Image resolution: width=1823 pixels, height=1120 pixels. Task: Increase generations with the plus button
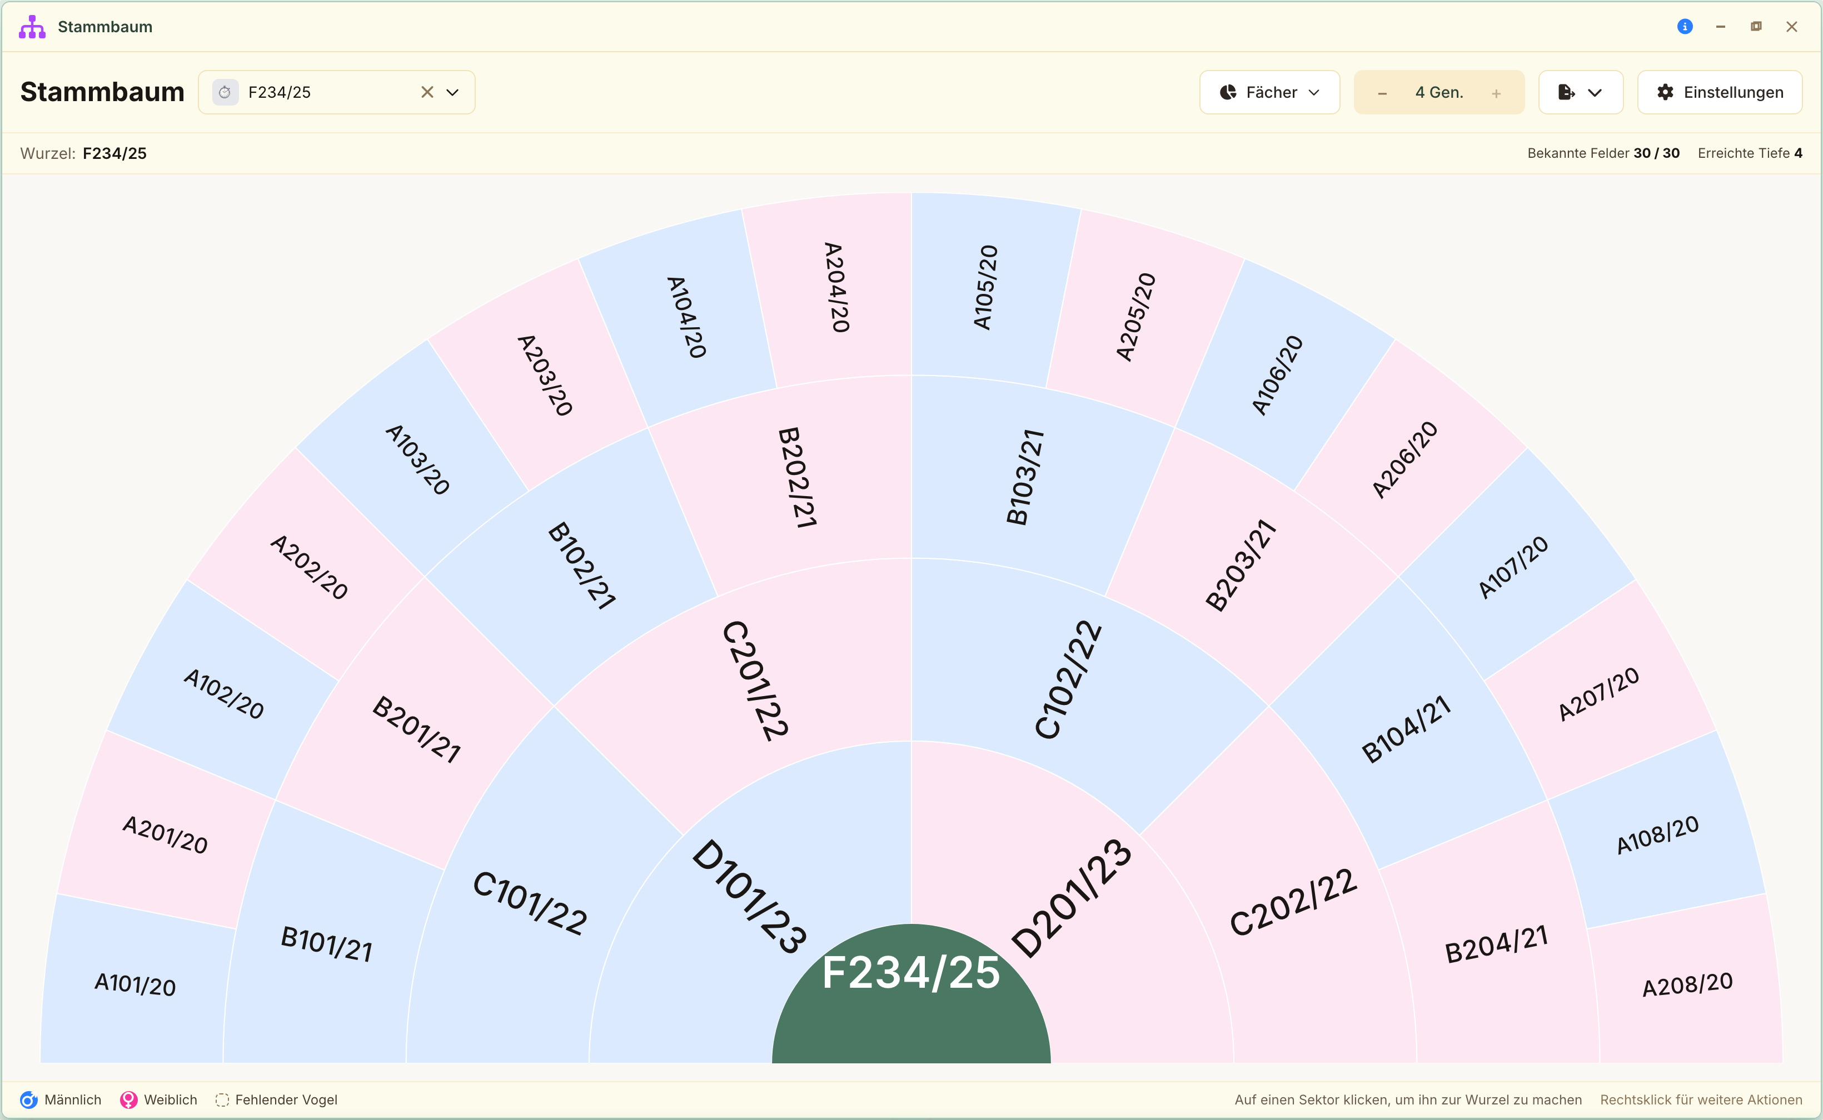coord(1496,93)
